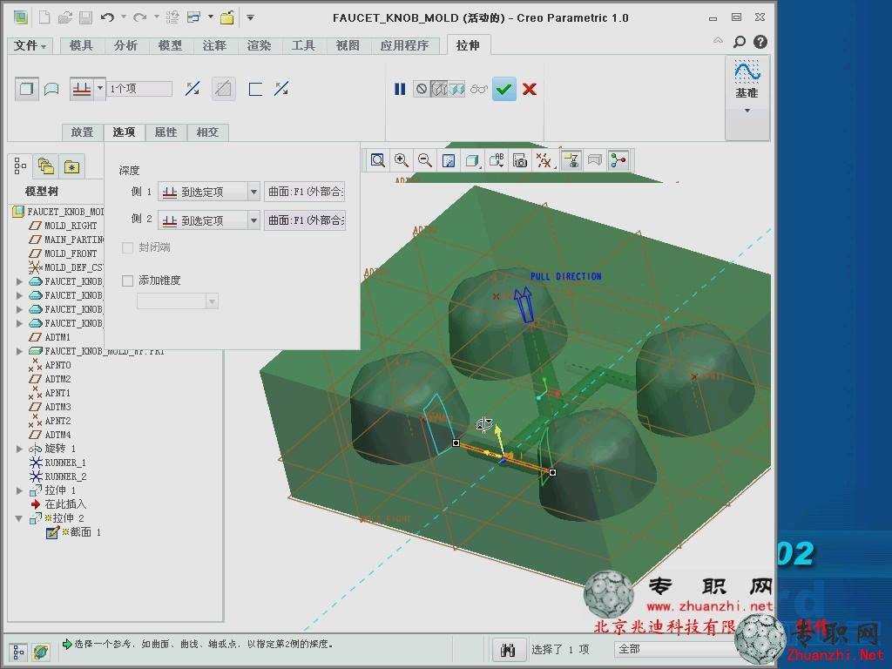Image resolution: width=892 pixels, height=669 pixels.
Task: Toggle the thicken sketch icon
Action: point(255,89)
